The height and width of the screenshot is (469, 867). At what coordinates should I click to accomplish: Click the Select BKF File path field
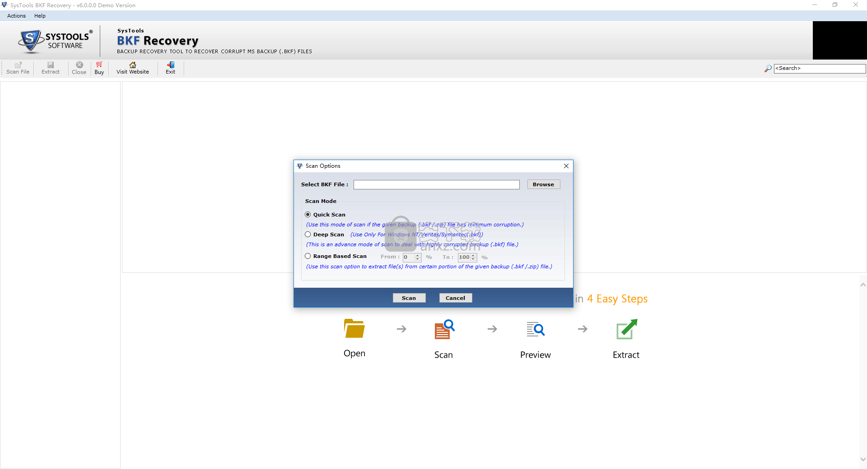point(436,184)
